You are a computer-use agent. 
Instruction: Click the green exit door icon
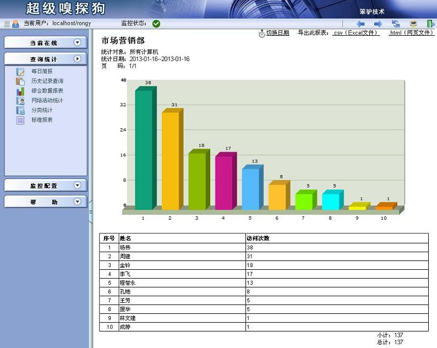coord(430,24)
